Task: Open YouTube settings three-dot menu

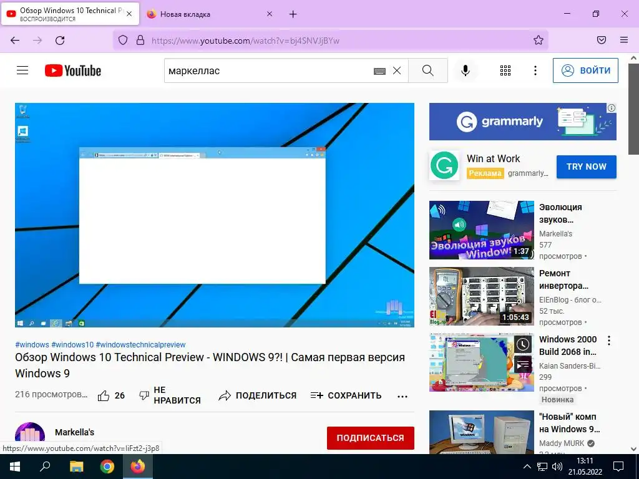Action: 535,70
